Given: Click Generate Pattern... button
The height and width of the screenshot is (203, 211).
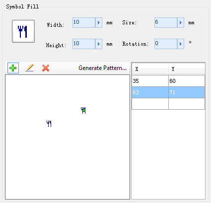Looking at the screenshot, I should click(x=102, y=68).
